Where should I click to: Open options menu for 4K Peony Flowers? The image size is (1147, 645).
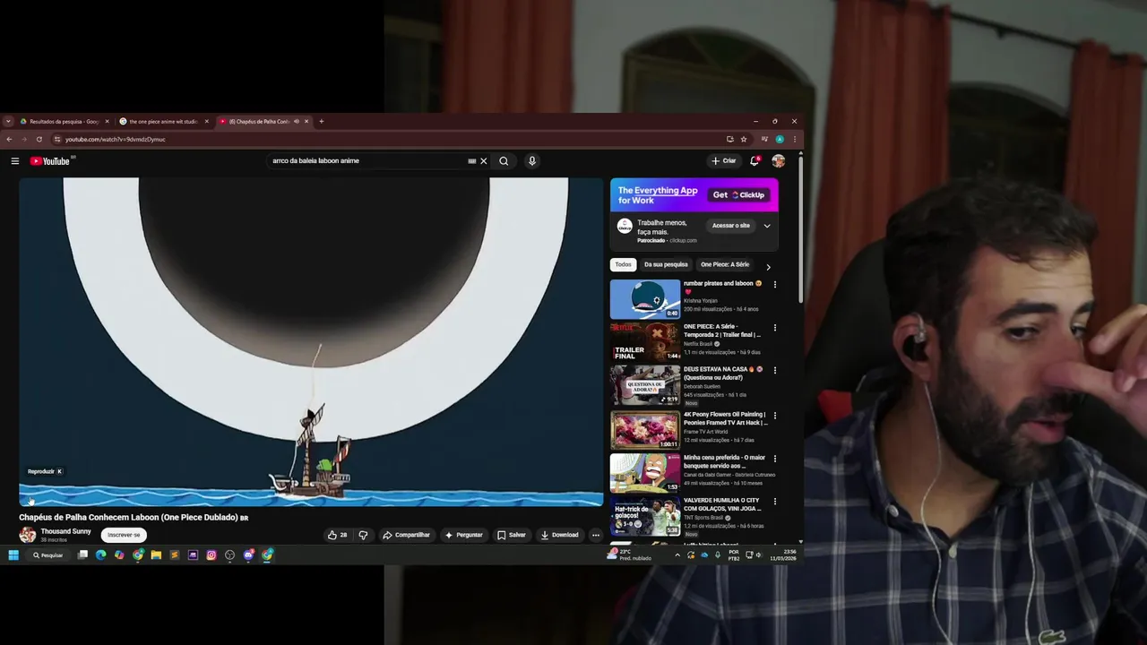click(775, 416)
